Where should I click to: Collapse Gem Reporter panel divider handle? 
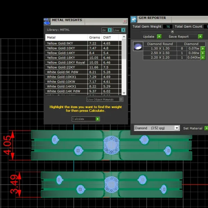pos(172,32)
